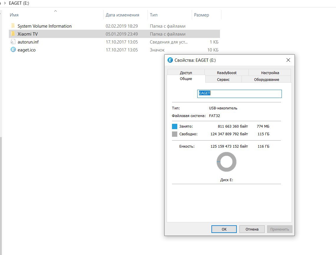The width and height of the screenshot is (336, 255).
Task: Select the autorun.inf file name
Action: [28, 42]
